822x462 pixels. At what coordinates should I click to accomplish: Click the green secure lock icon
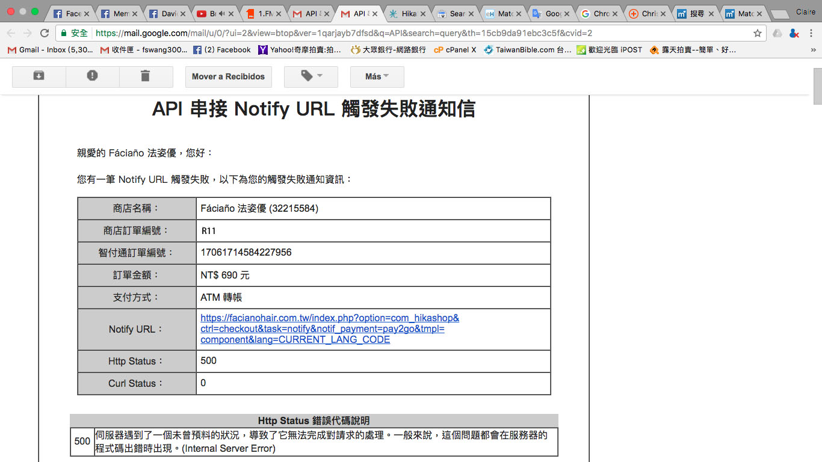pyautogui.click(x=64, y=33)
